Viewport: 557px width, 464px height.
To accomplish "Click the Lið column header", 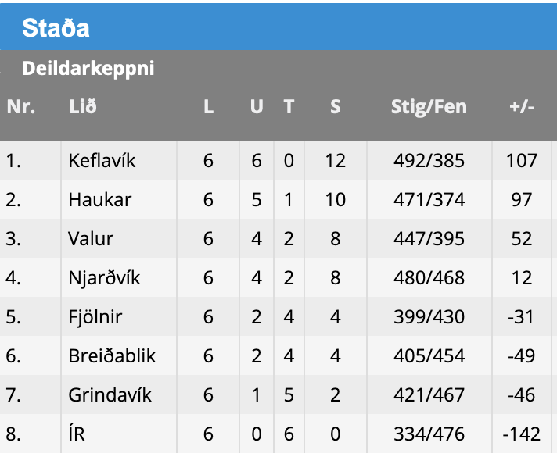I will pyautogui.click(x=82, y=107).
